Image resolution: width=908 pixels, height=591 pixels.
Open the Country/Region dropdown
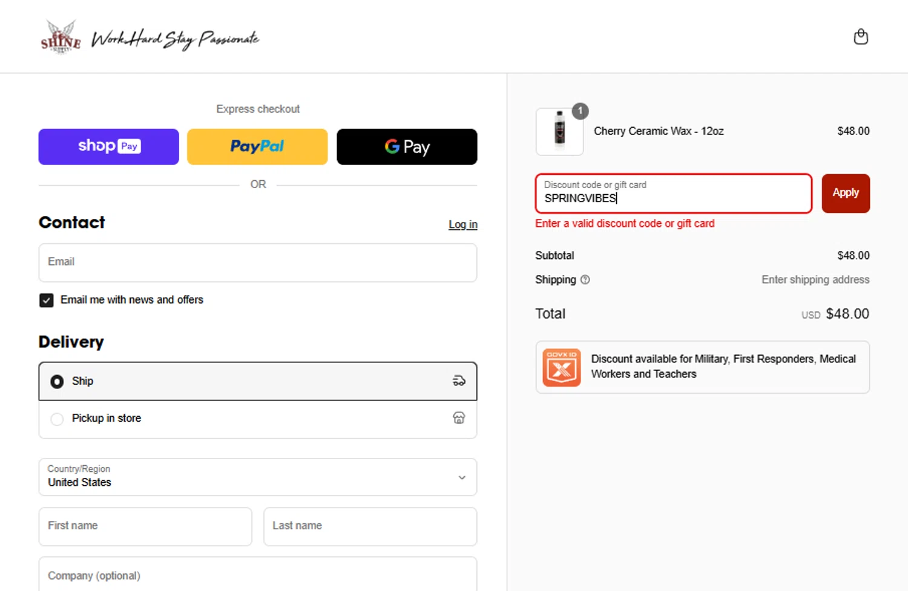click(258, 477)
